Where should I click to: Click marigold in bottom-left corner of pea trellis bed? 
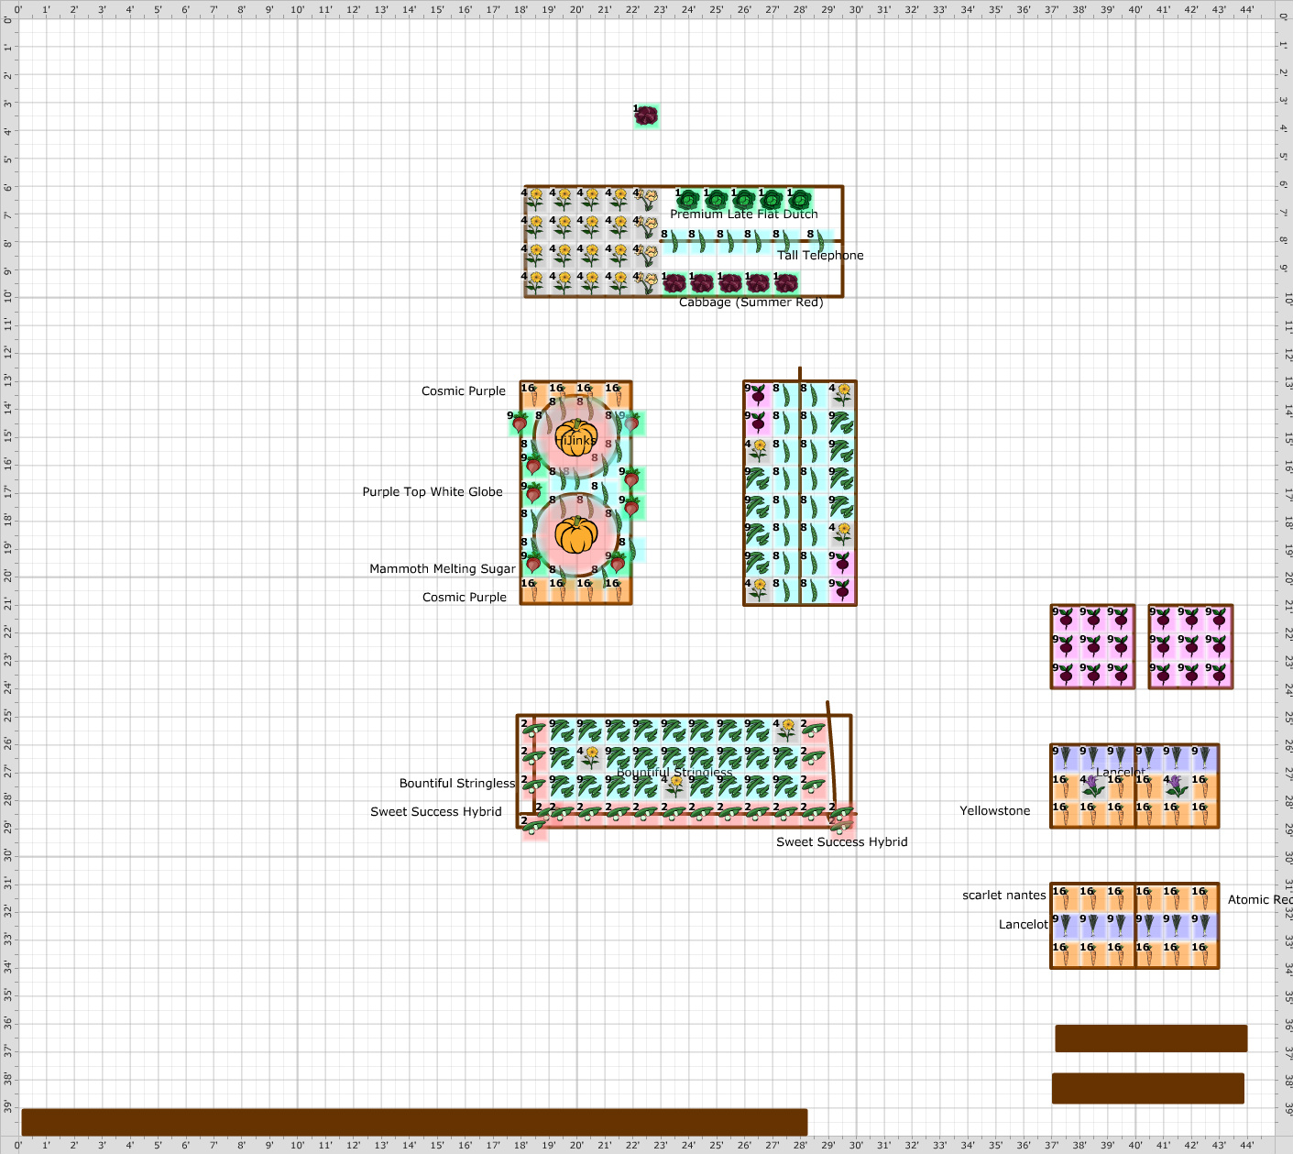(758, 590)
